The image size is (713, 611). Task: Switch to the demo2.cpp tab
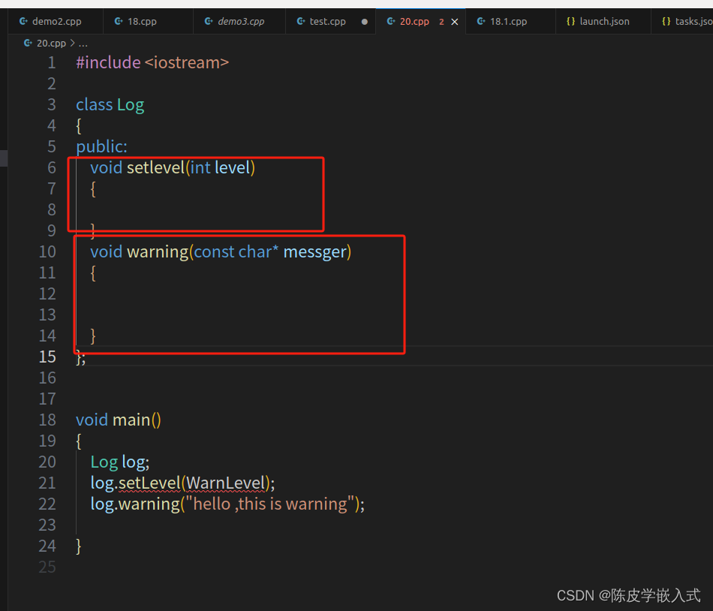tap(56, 21)
